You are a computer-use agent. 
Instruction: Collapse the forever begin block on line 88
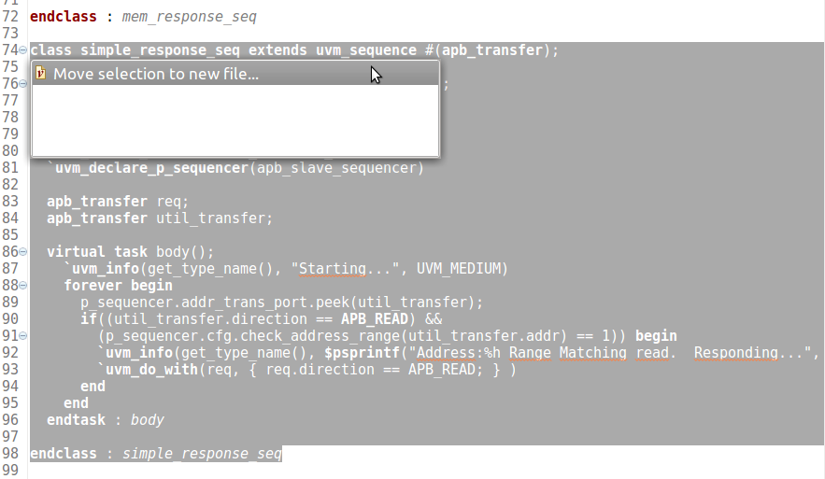pos(23,286)
